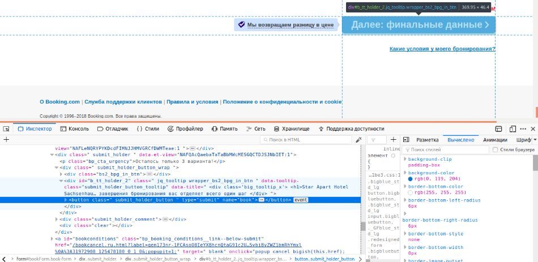The width and height of the screenshot is (538, 262).
Task: Enable the Browser styles (Стили браузера) checkbox
Action: coord(495,150)
